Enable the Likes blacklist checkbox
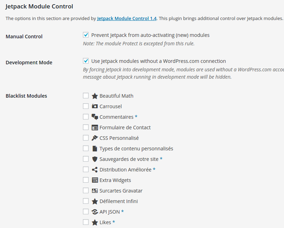 [x=86, y=222]
